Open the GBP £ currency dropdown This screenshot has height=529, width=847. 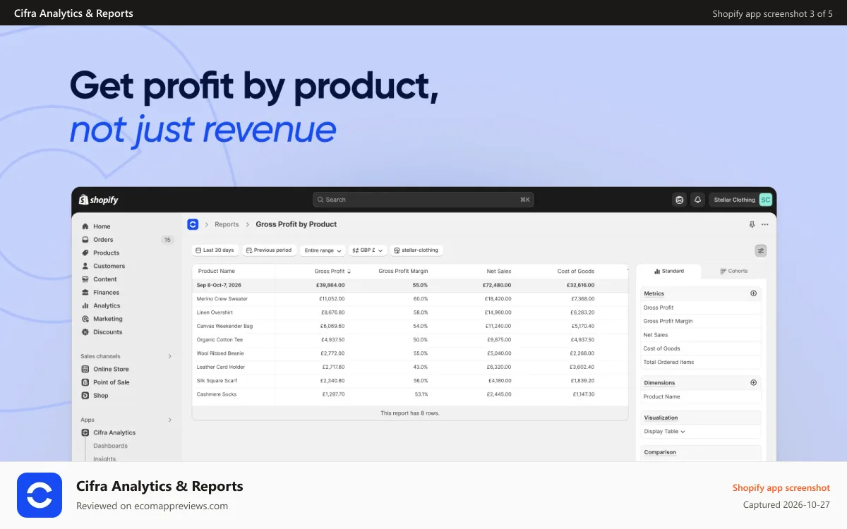click(x=368, y=250)
